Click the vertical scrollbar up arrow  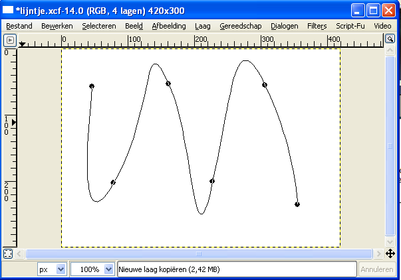390,50
